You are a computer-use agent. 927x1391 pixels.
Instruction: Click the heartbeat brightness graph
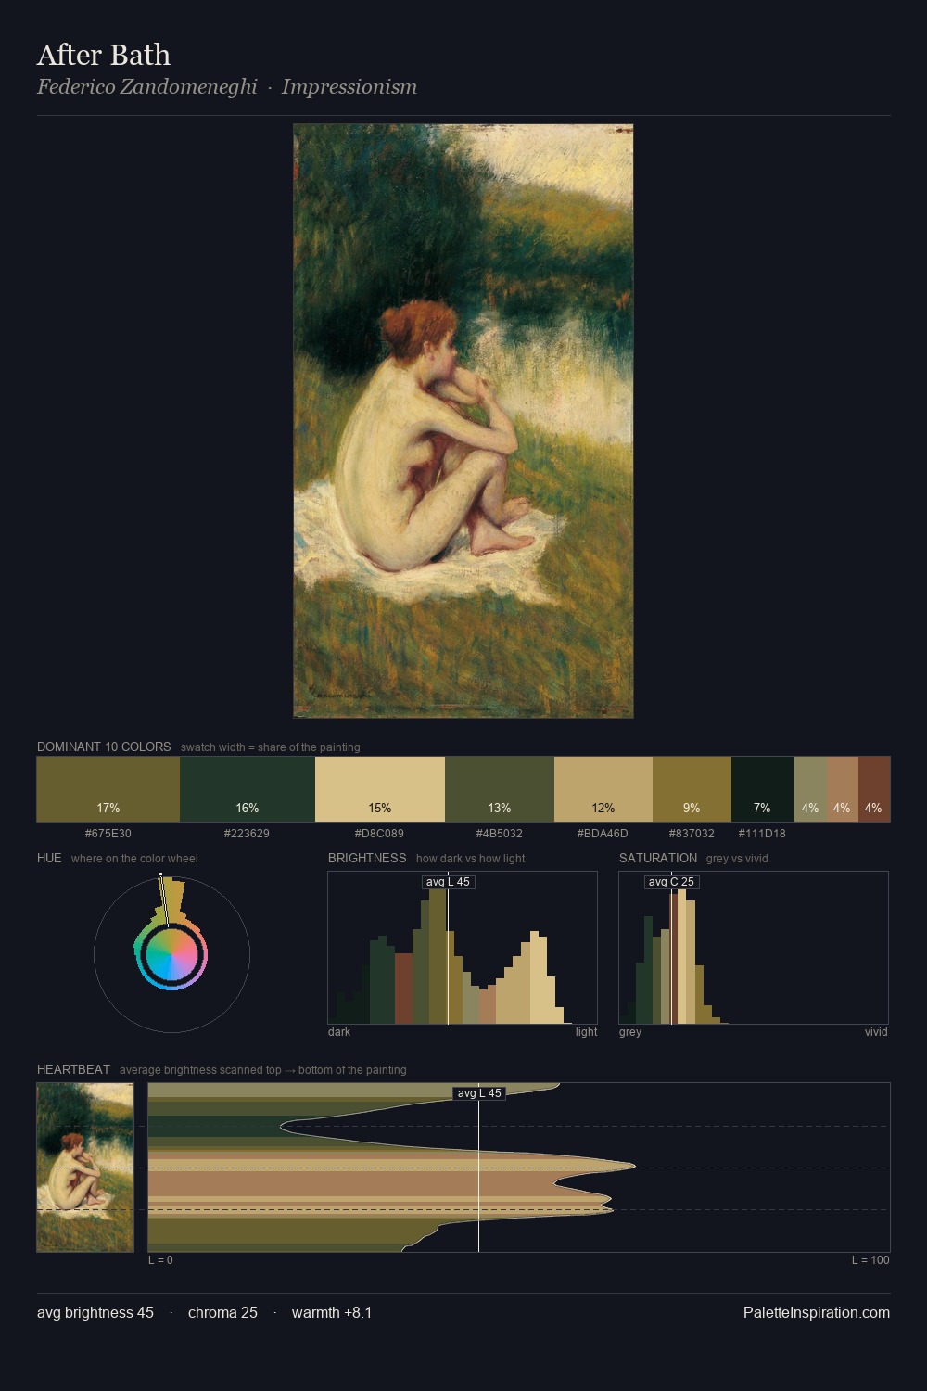(x=519, y=1168)
